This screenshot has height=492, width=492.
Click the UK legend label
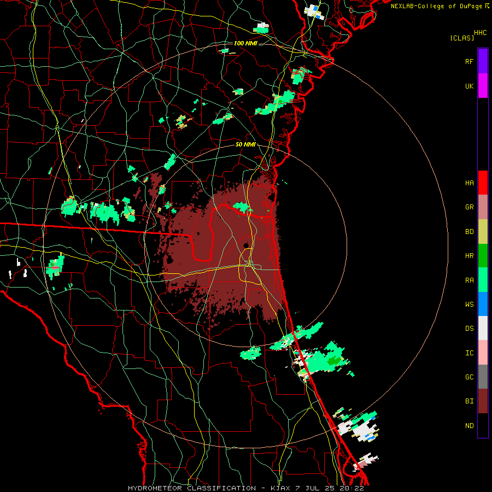click(469, 86)
